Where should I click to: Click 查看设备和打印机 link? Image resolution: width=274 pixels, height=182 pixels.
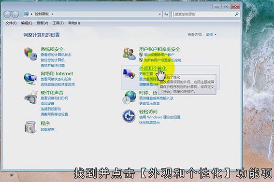click(x=54, y=98)
